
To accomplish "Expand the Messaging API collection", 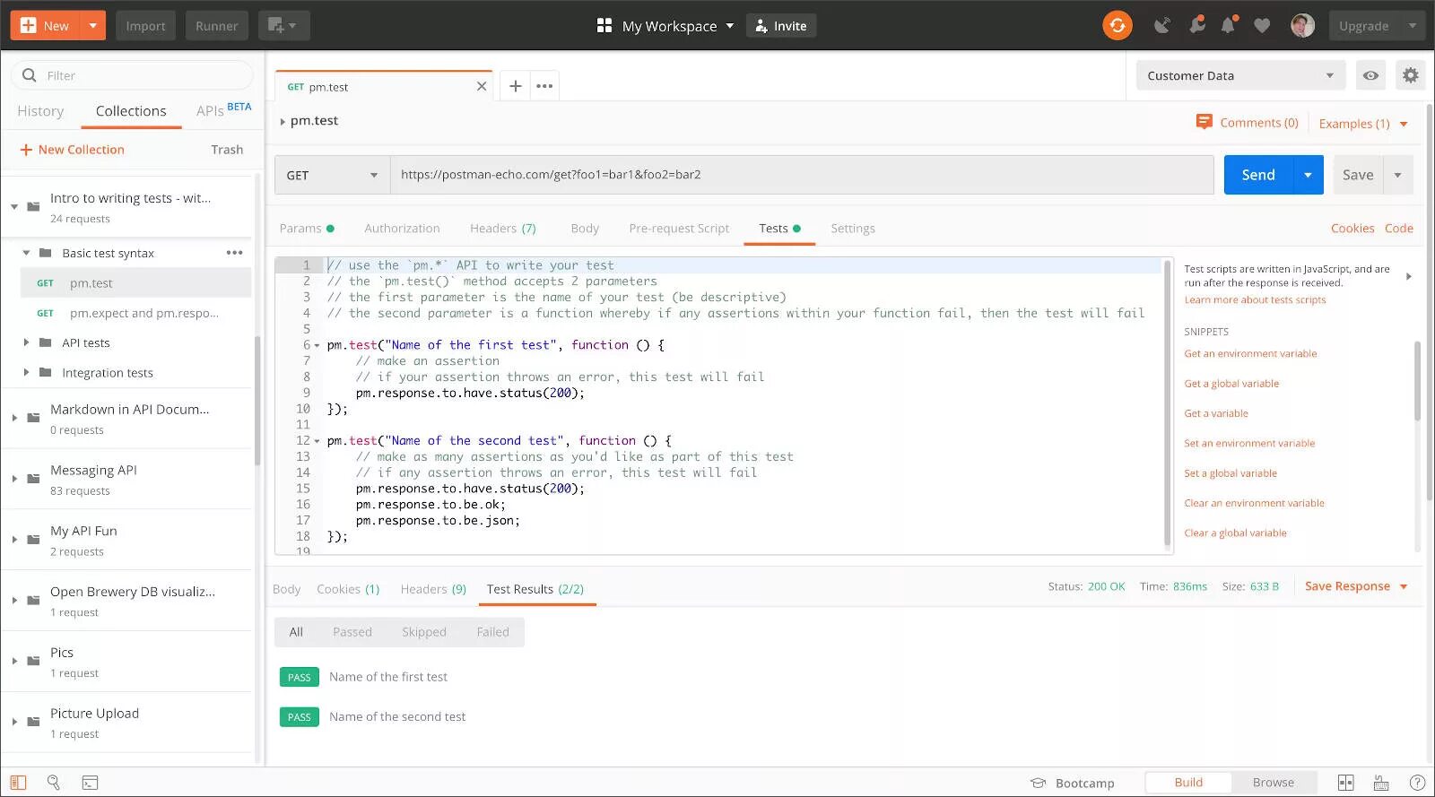I will (14, 479).
